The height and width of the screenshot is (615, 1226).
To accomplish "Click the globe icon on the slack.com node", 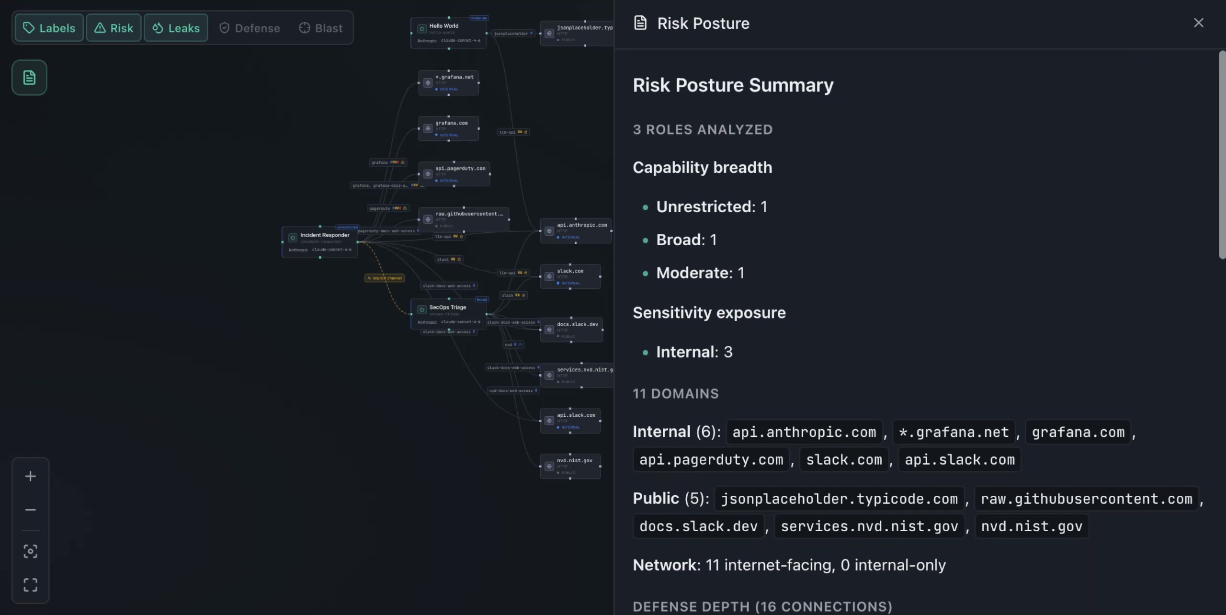I will 549,276.
